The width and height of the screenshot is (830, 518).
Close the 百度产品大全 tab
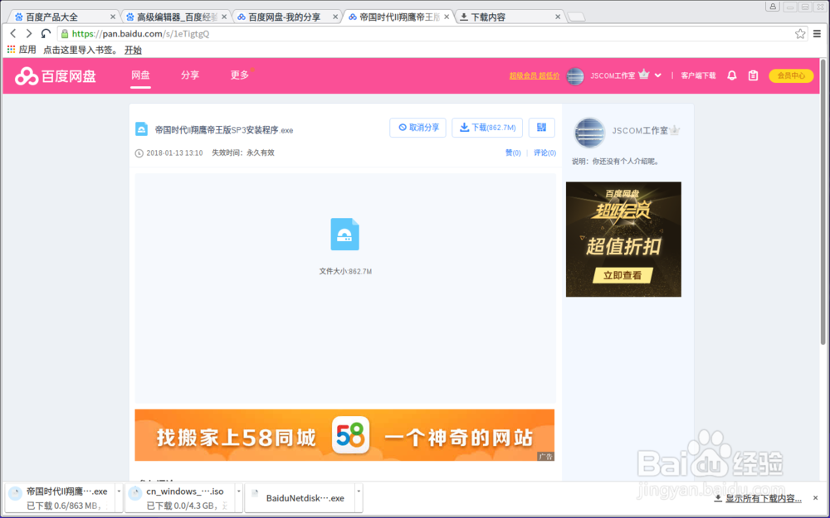pos(112,17)
